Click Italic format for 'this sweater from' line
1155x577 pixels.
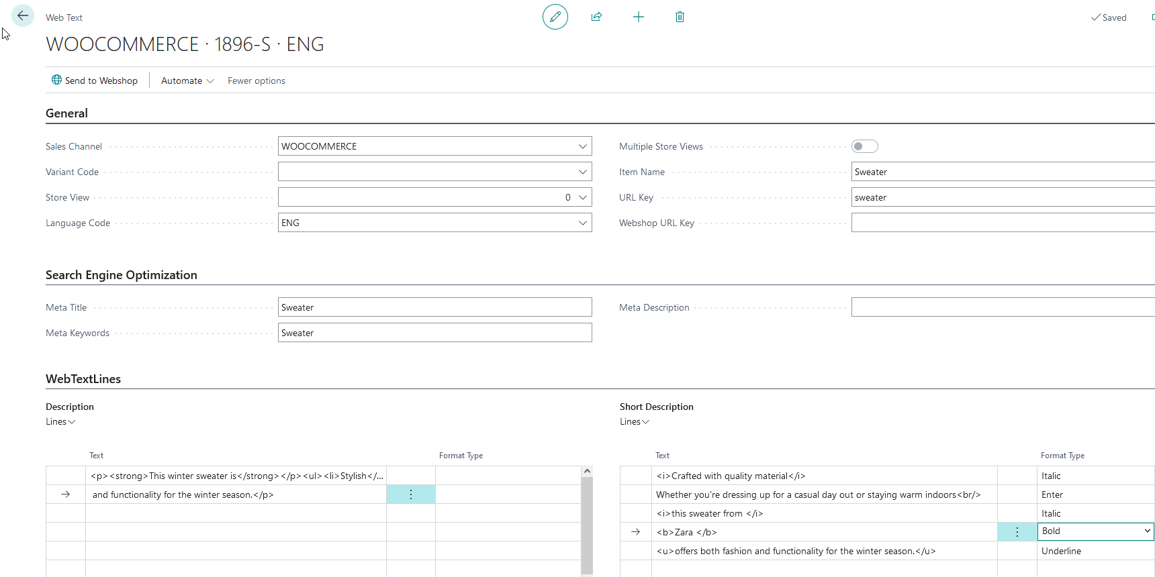[1096, 513]
